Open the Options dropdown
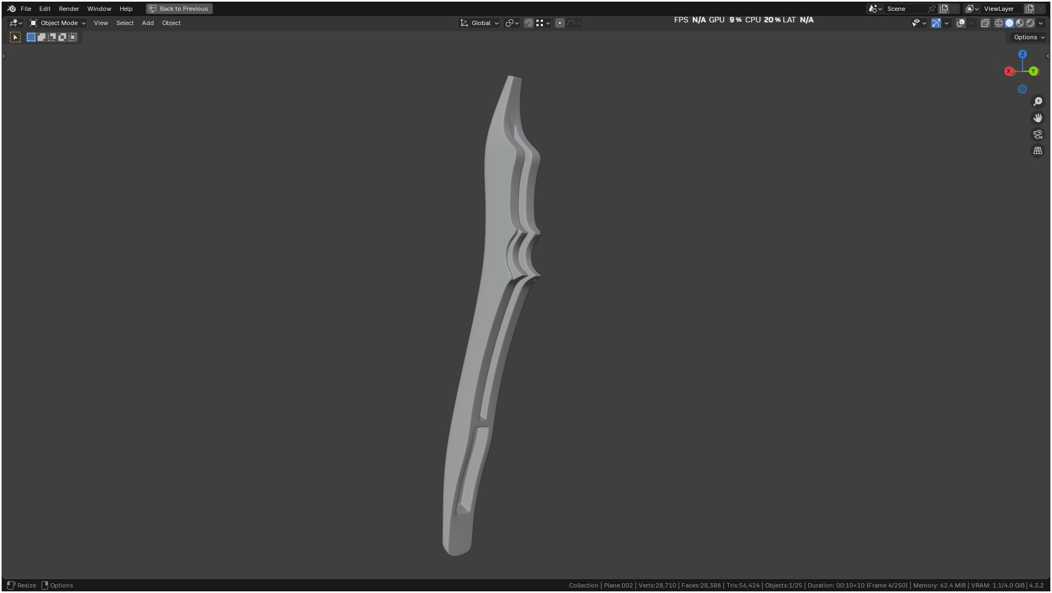This screenshot has width=1052, height=593. click(1029, 37)
